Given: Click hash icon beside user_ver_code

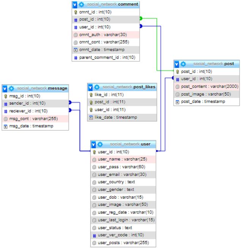Looking at the screenshot, I should pos(94,235).
